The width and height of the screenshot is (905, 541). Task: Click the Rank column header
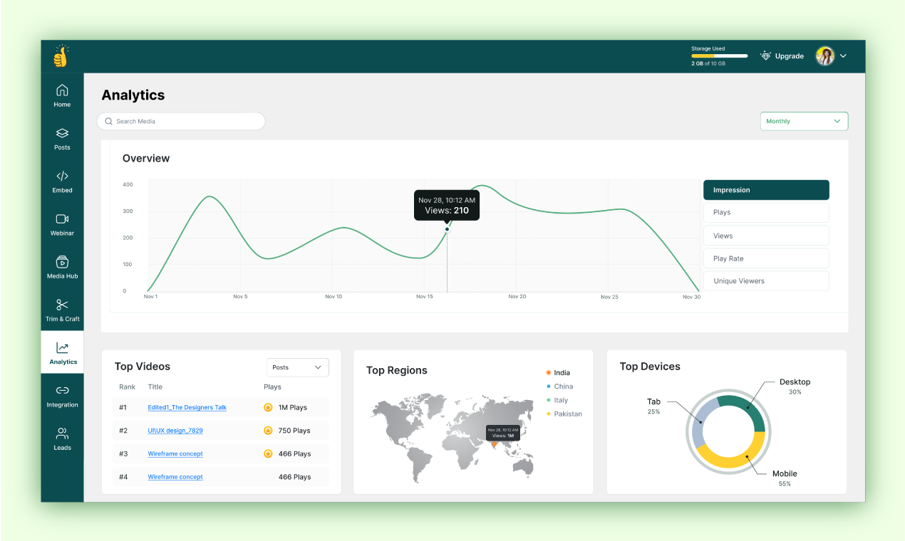click(127, 387)
